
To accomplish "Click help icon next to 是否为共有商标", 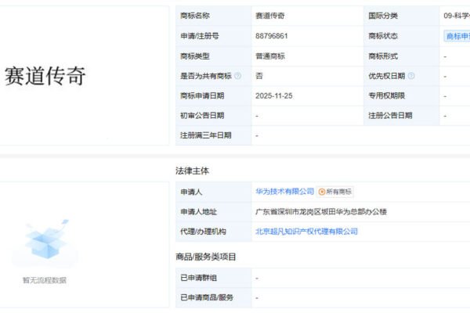I will click(x=237, y=76).
